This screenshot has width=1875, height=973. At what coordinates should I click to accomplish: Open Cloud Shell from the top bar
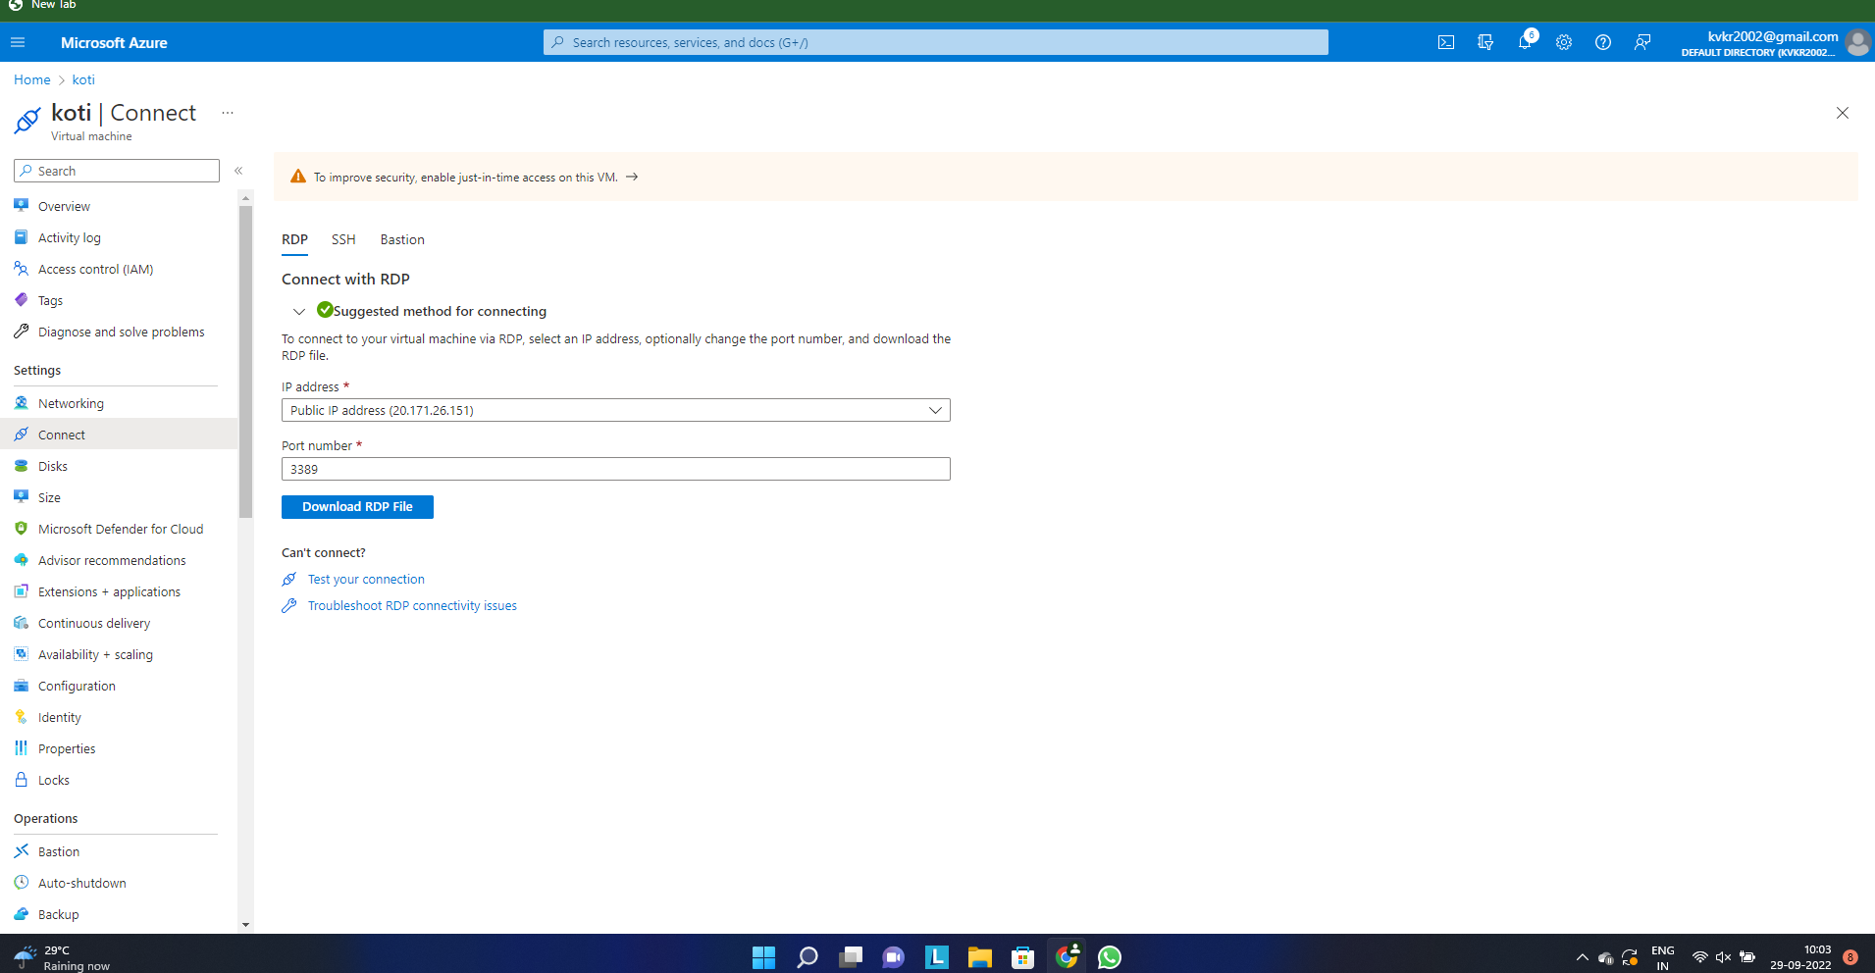(x=1445, y=42)
